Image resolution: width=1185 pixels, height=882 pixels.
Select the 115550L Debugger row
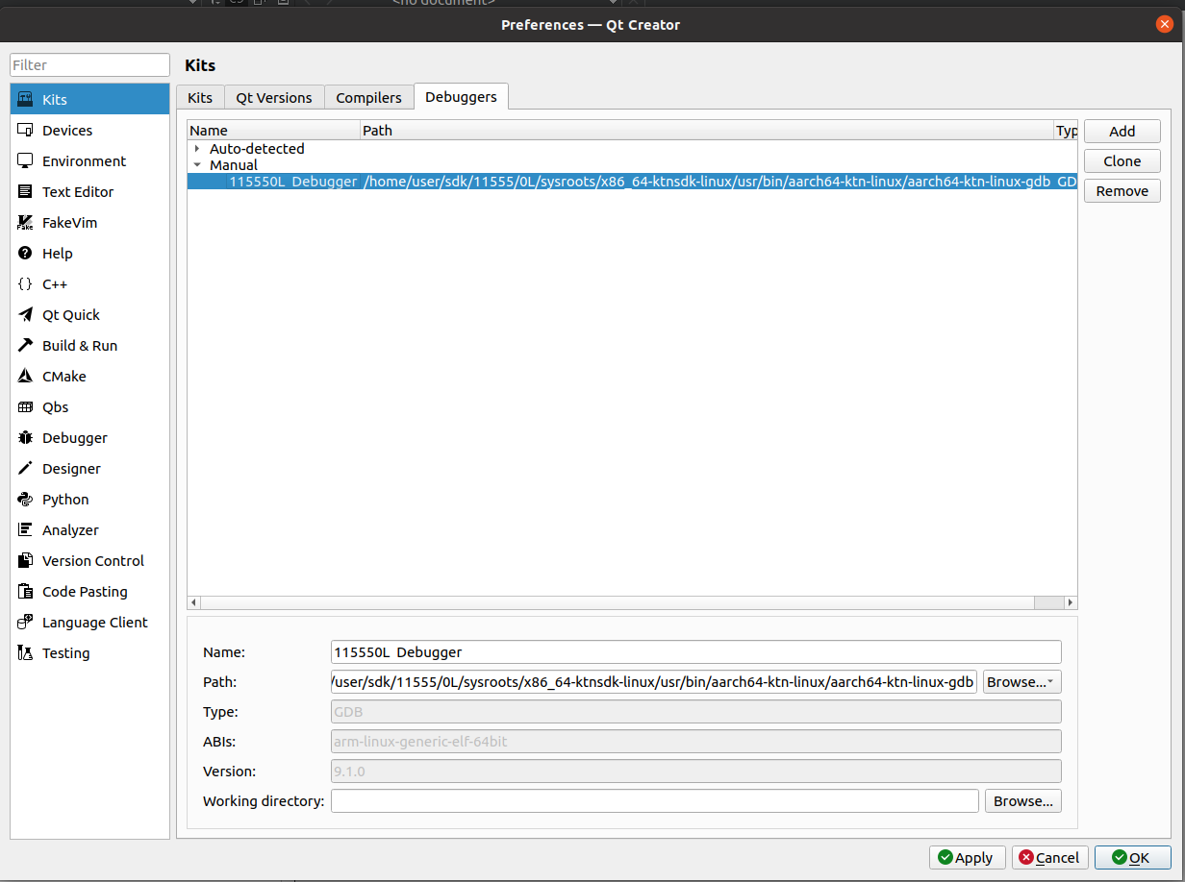292,182
